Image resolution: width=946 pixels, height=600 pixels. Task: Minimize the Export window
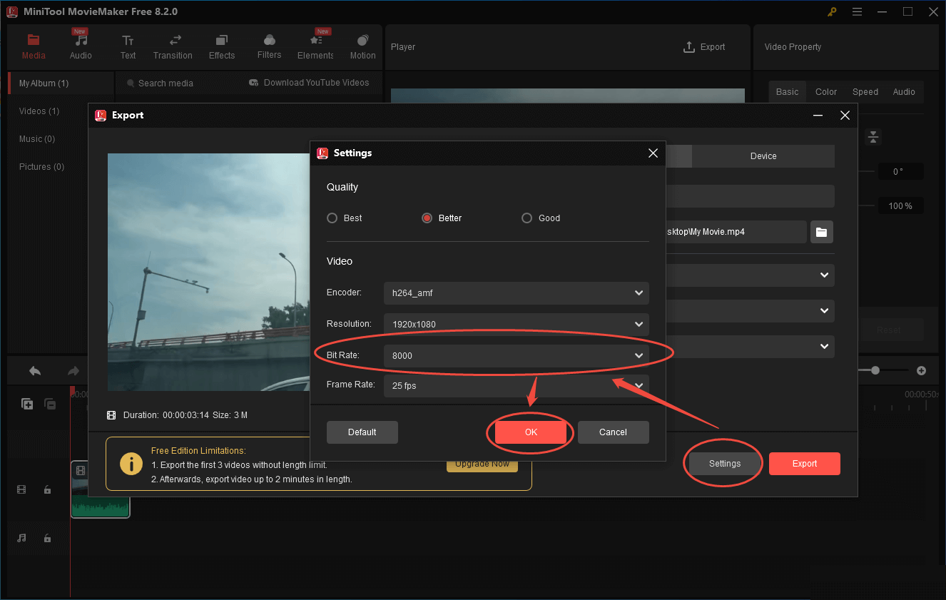click(818, 115)
